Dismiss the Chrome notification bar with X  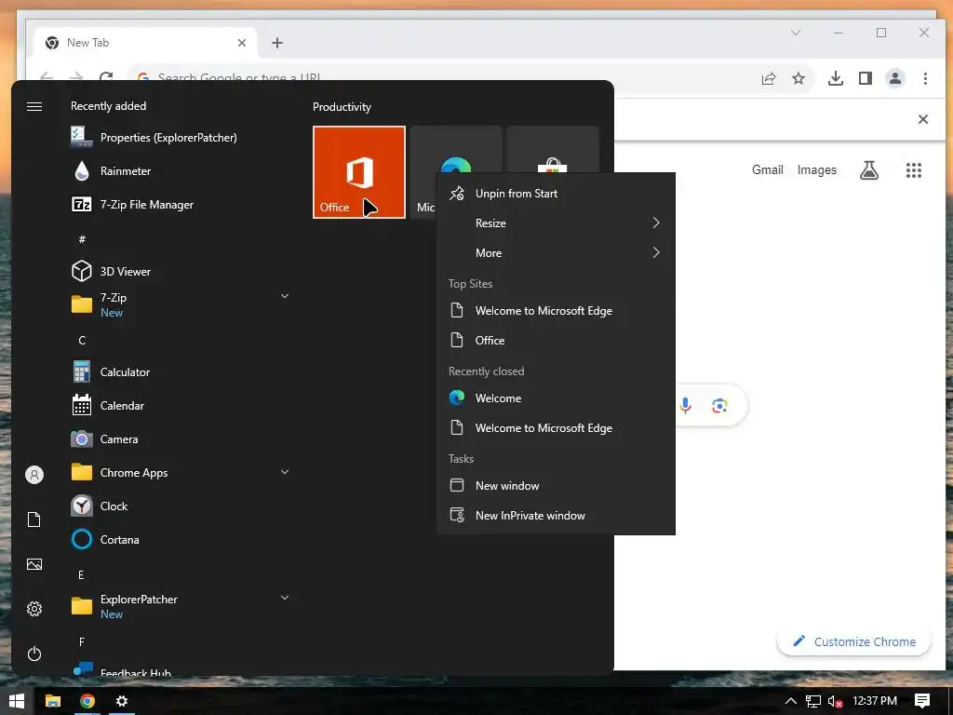[x=922, y=119]
